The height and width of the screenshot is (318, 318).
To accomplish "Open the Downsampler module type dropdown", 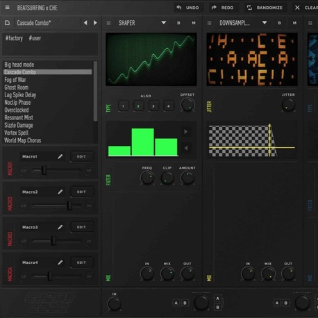I will pyautogui.click(x=265, y=23).
